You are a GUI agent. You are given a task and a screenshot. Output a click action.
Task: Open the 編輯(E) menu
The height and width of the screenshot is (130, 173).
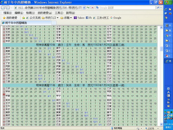click(x=19, y=13)
